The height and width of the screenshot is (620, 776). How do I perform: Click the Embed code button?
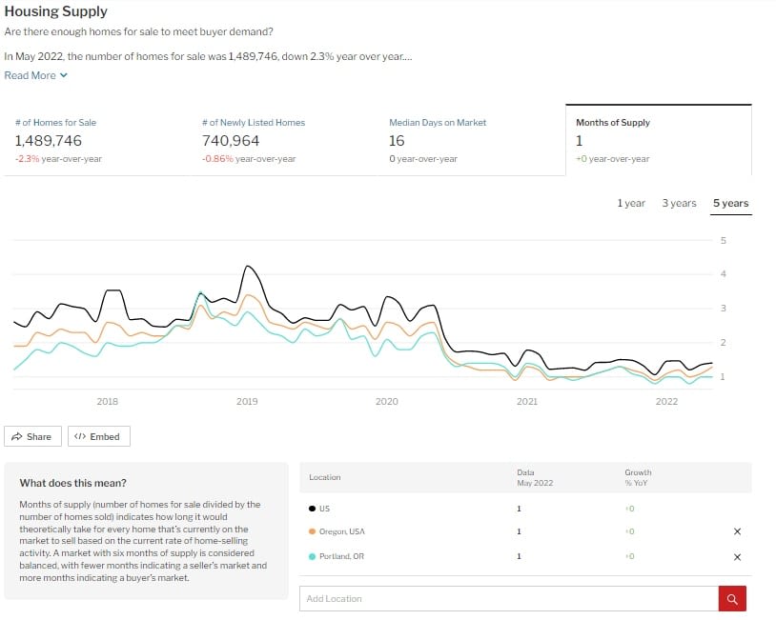[98, 436]
